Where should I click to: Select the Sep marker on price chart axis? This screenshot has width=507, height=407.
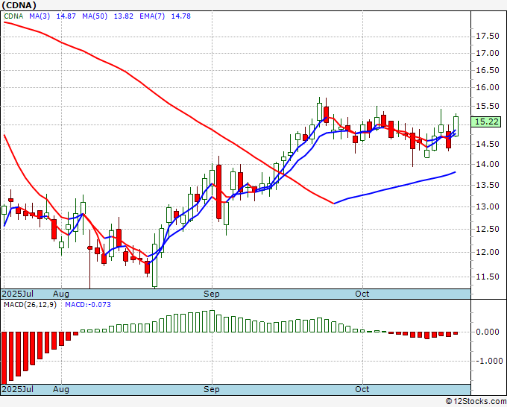(212, 294)
